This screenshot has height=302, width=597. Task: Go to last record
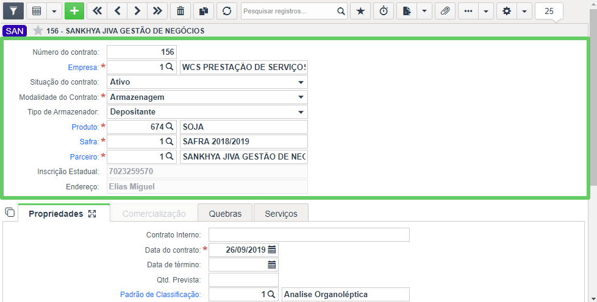(x=157, y=11)
